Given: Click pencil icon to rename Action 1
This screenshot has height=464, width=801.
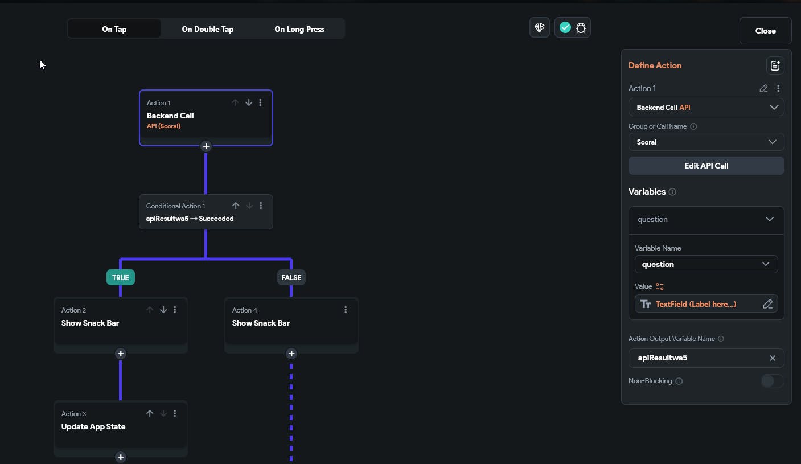Looking at the screenshot, I should point(763,88).
